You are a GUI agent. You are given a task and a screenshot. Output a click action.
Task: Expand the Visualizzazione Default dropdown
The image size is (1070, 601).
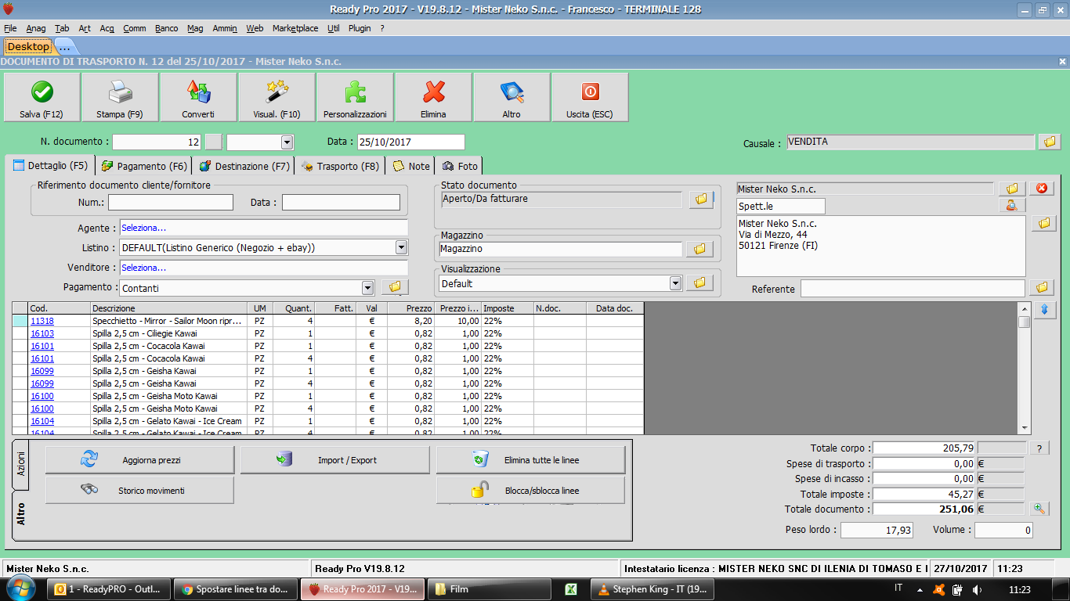coord(676,283)
